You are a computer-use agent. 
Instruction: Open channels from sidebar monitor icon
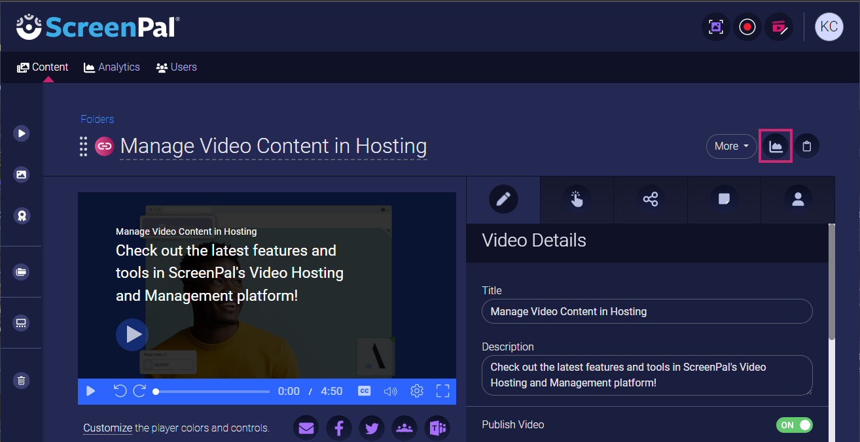click(x=22, y=323)
